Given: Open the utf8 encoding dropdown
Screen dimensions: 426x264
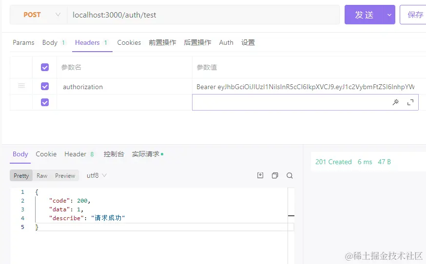Looking at the screenshot, I should (97, 175).
